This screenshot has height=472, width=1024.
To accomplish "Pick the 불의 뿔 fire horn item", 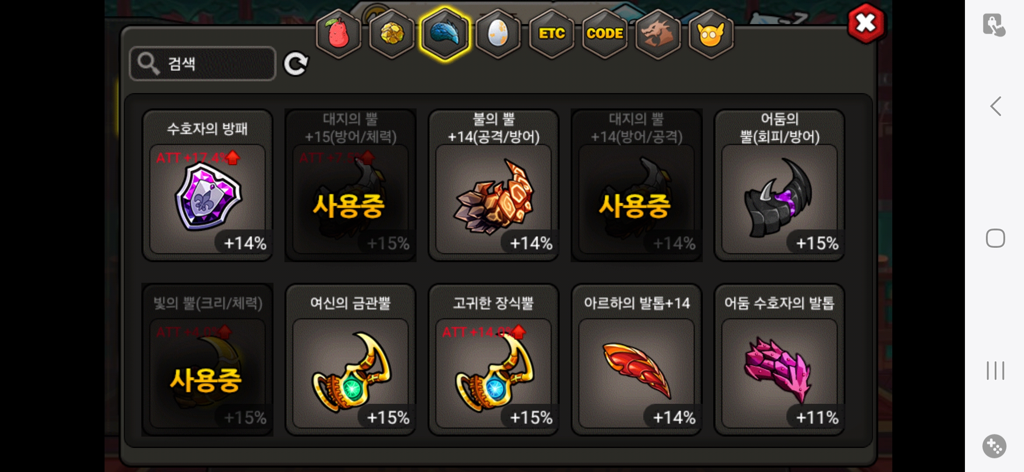I will 494,185.
